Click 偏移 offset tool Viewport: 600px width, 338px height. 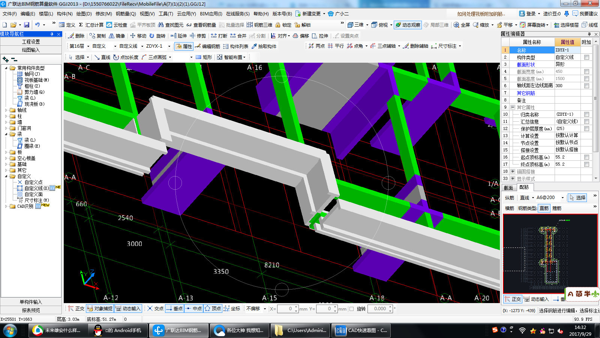coord(301,36)
